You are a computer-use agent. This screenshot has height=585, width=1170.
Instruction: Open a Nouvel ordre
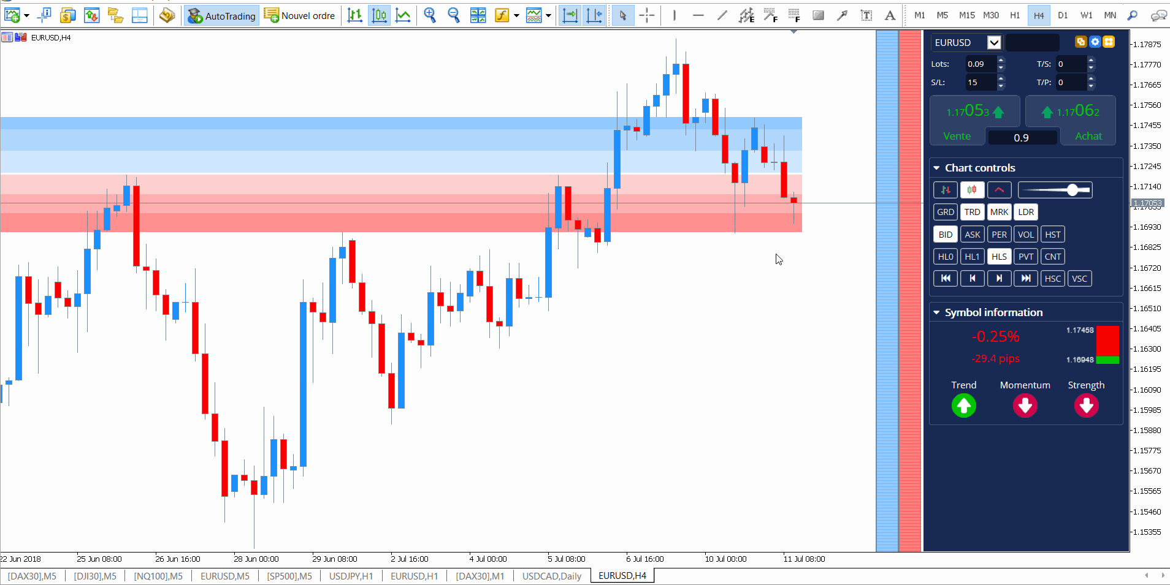[300, 15]
